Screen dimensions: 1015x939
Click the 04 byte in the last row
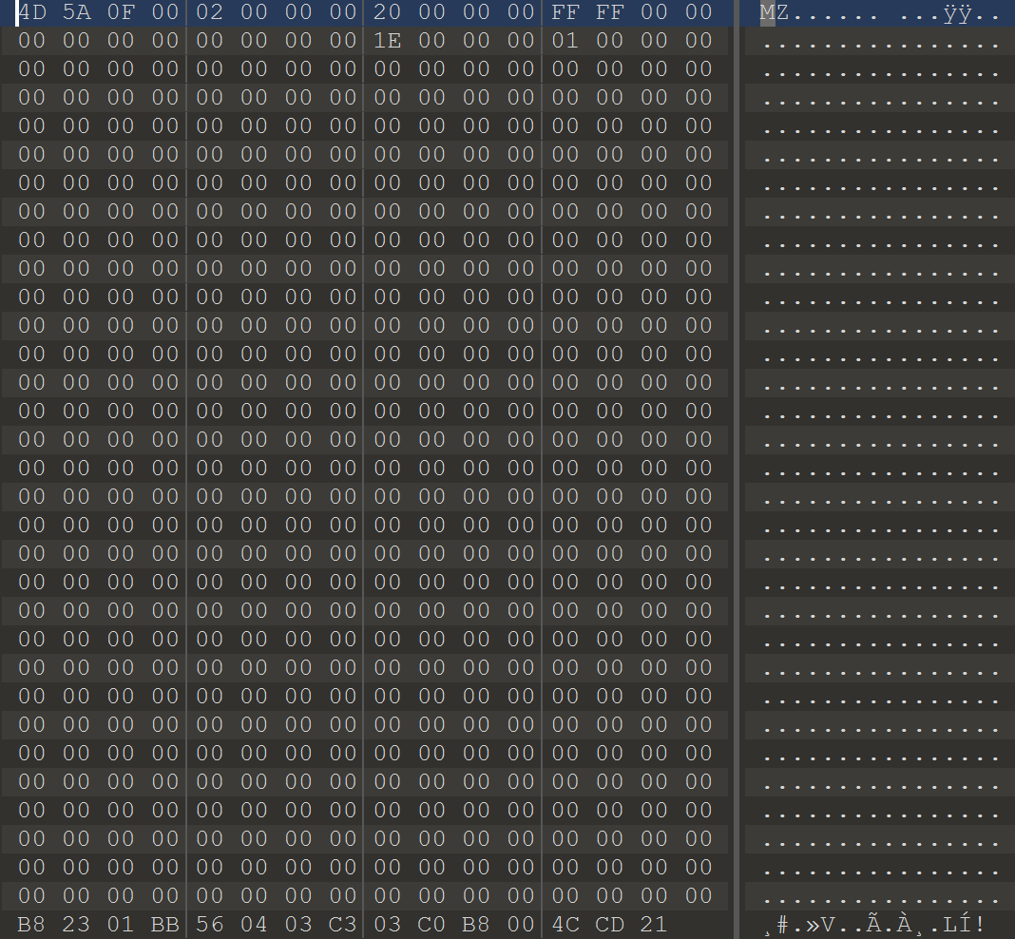[254, 925]
